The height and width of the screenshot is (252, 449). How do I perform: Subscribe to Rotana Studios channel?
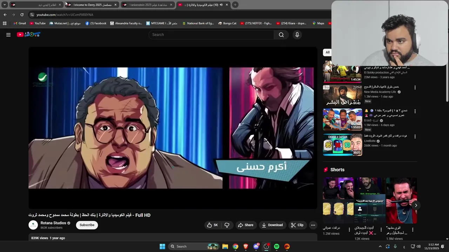(x=87, y=225)
